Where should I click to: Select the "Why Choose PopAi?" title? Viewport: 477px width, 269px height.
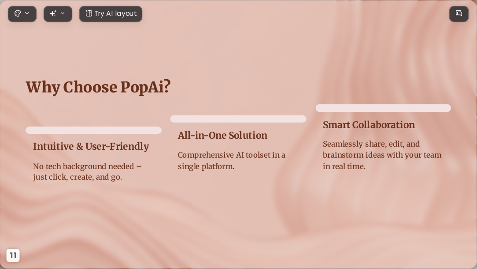point(98,87)
